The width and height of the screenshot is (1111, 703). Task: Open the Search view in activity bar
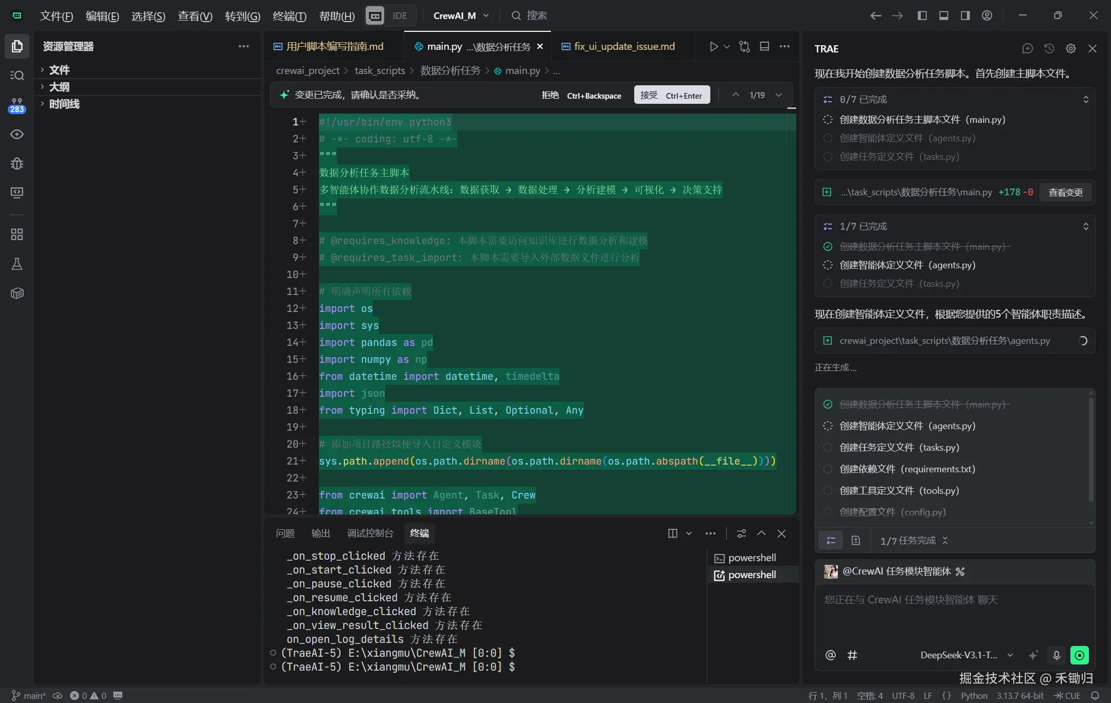[x=17, y=76]
